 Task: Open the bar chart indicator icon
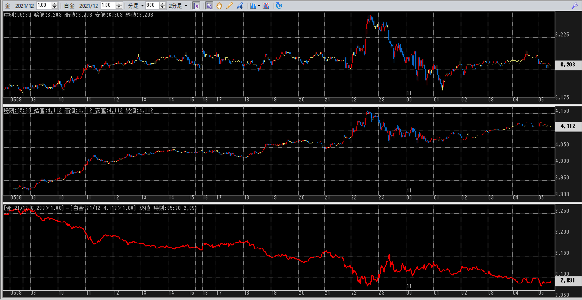(253, 5)
